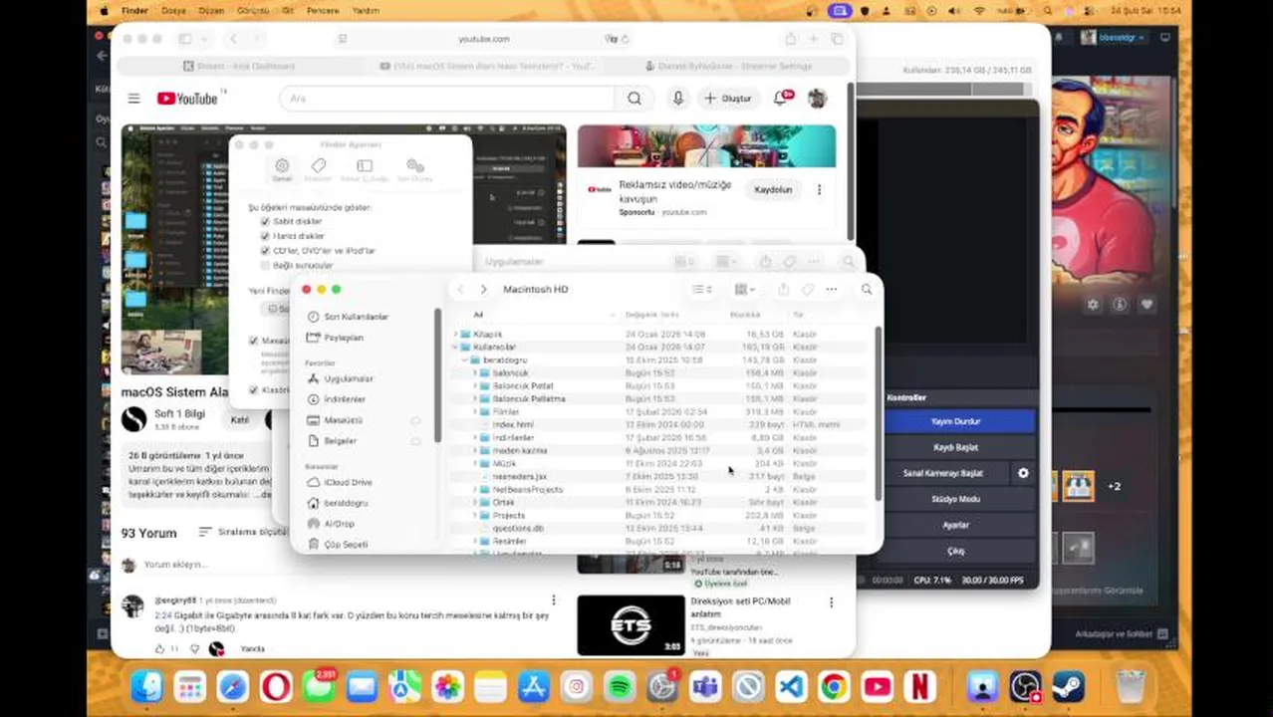
Task: Expand the Kitaplık folder
Action: (457, 335)
